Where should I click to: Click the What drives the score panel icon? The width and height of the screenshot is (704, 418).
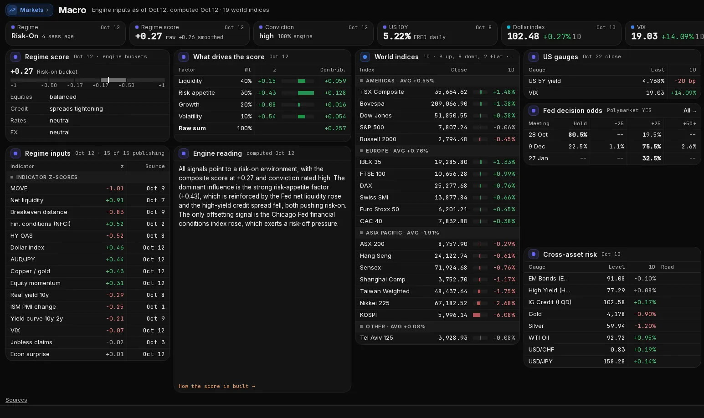(x=184, y=57)
